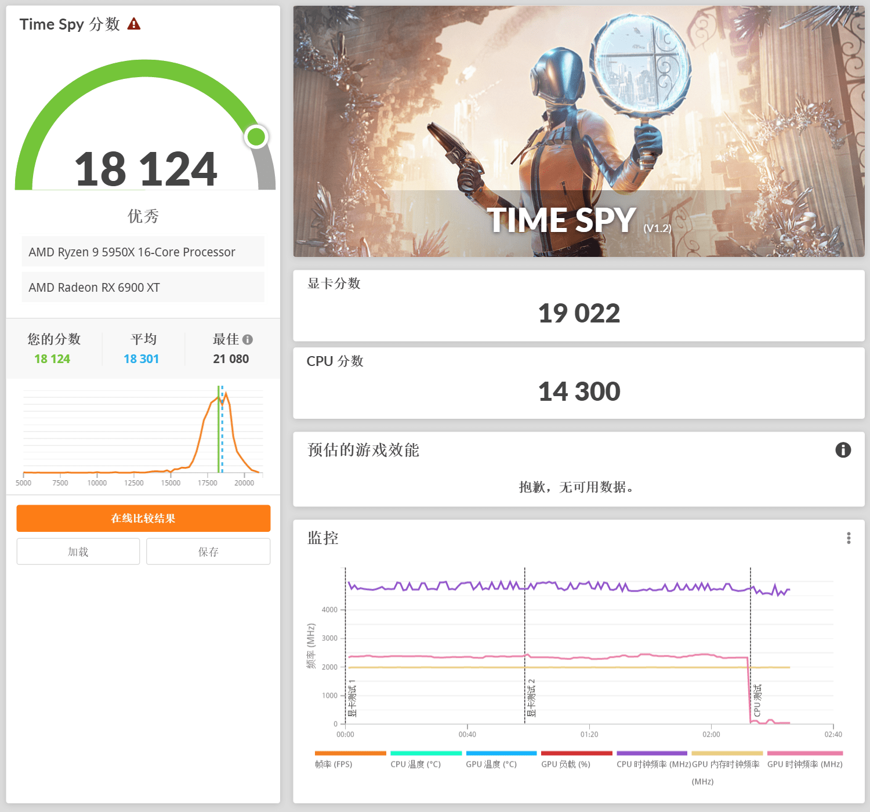This screenshot has height=812, width=870.
Task: Click the 保存 button
Action: tap(208, 552)
